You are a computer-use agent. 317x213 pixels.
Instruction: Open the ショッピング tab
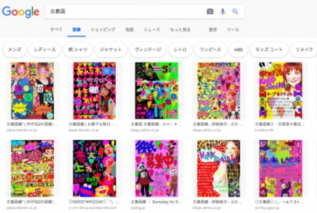pos(103,30)
